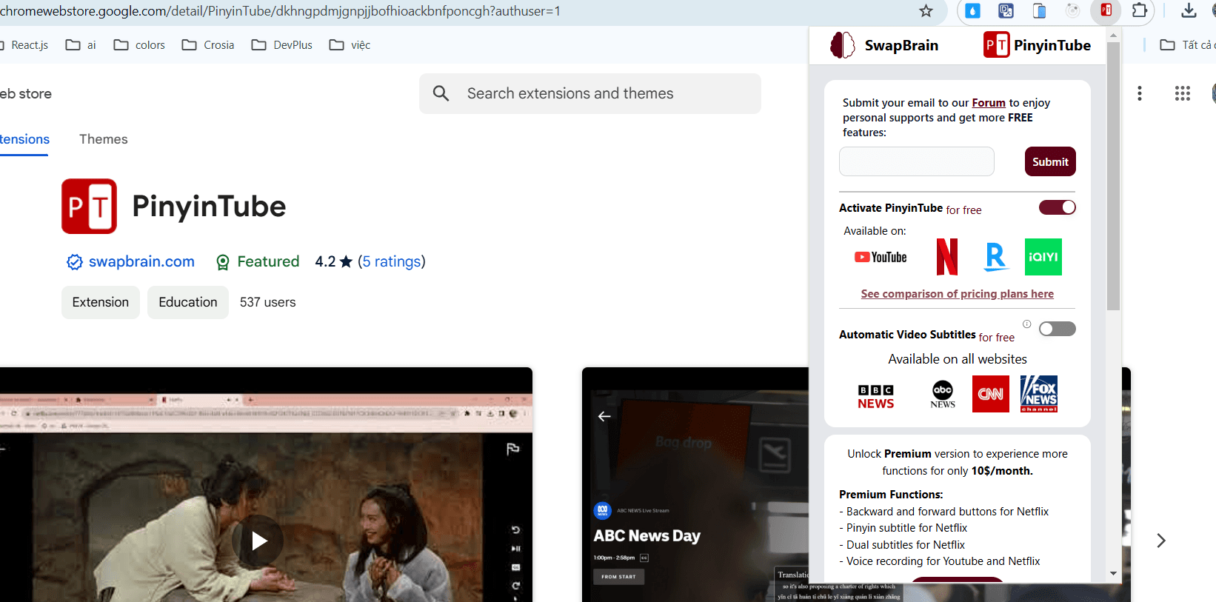Click the large PinyinTube store logo

coord(89,206)
